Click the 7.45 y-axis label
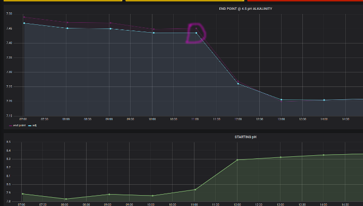The height and width of the screenshot is (206, 363). pos(9,28)
